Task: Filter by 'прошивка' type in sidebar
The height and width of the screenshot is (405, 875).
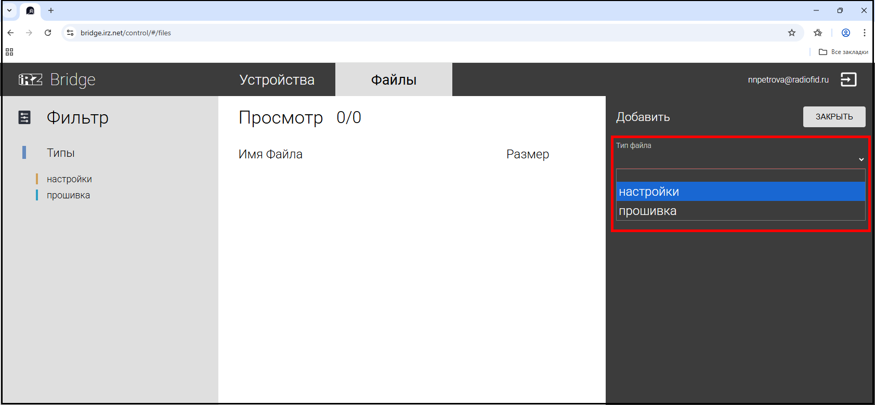Action: tap(68, 195)
